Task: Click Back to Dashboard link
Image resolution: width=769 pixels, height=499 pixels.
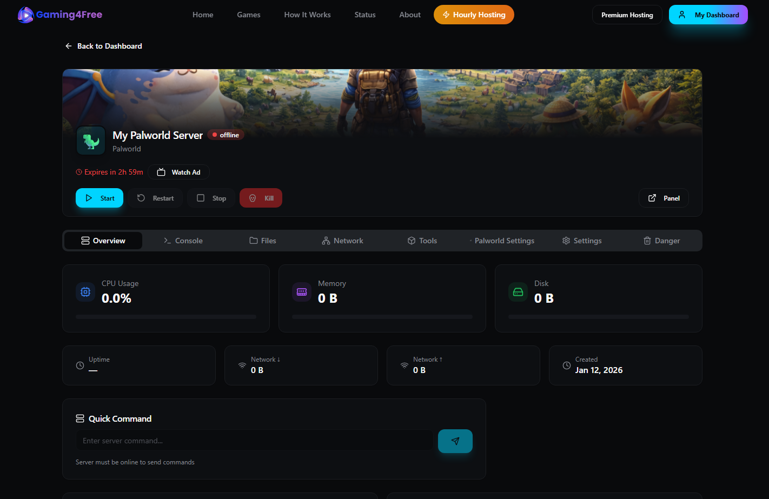Action: 104,46
